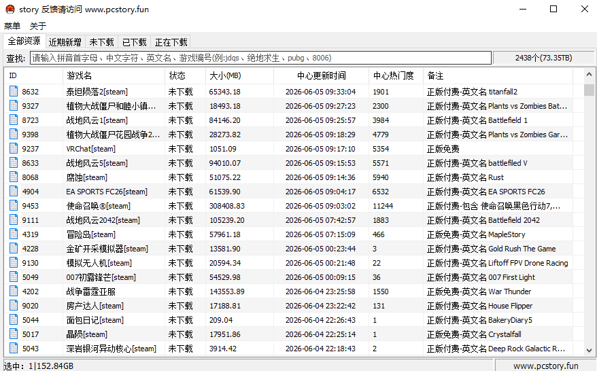Click the file icon of row 8723

click(14, 120)
